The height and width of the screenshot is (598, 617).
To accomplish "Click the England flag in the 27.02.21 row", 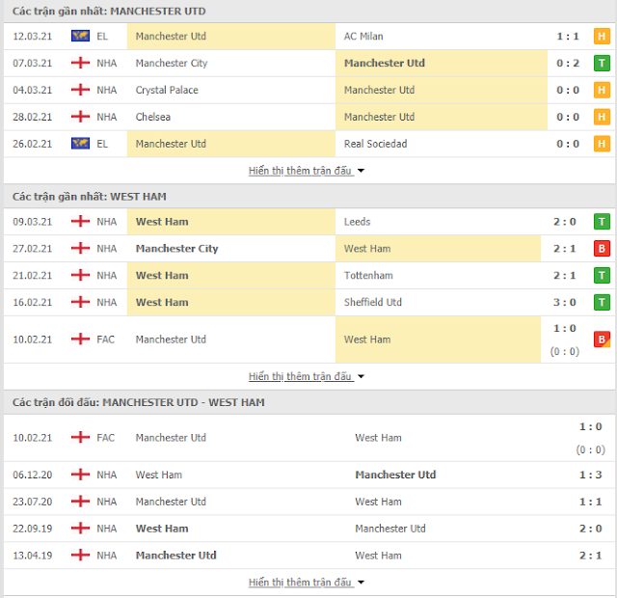I will (x=80, y=249).
